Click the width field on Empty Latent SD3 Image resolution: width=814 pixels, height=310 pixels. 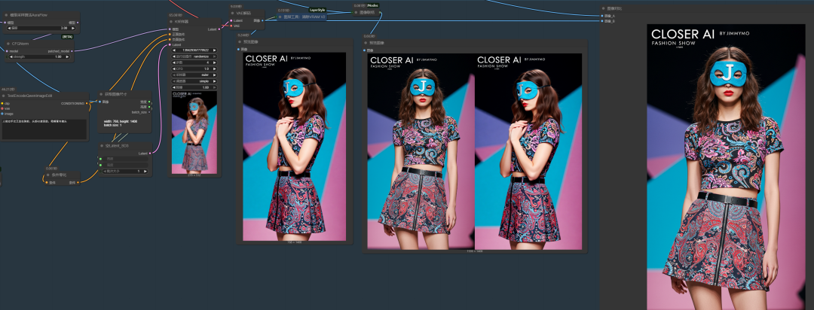point(124,160)
